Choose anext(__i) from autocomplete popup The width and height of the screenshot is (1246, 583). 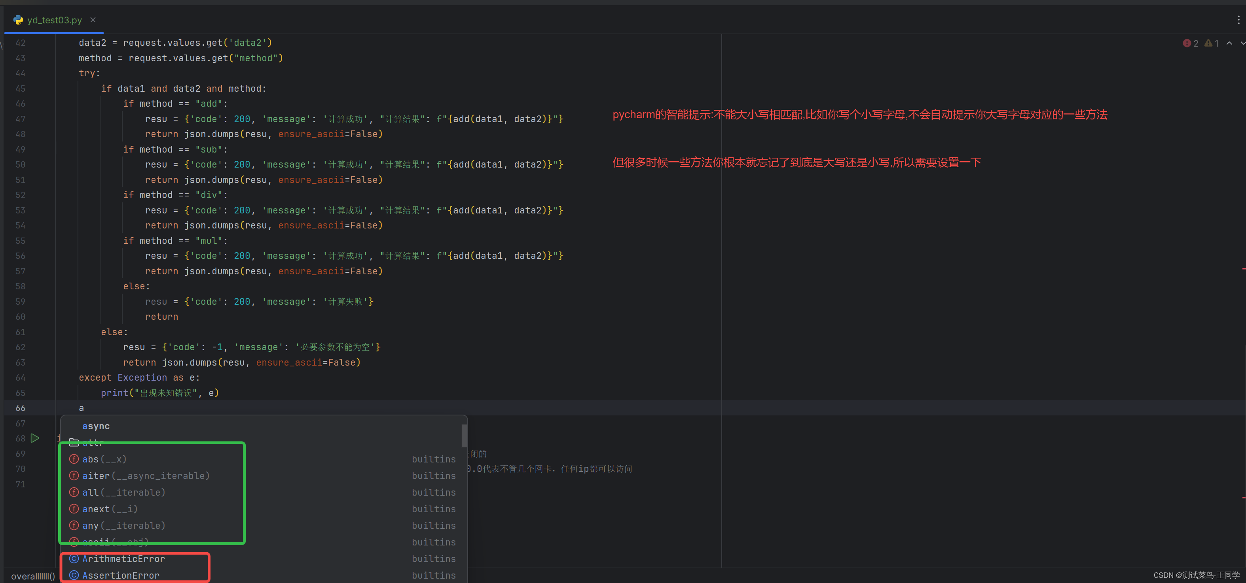110,509
